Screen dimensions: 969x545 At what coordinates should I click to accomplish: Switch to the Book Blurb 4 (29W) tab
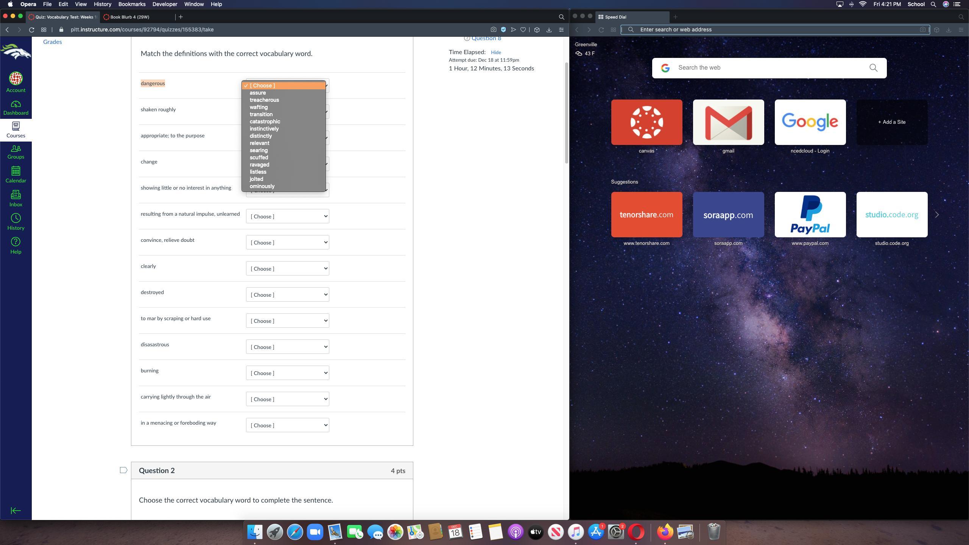(x=129, y=17)
